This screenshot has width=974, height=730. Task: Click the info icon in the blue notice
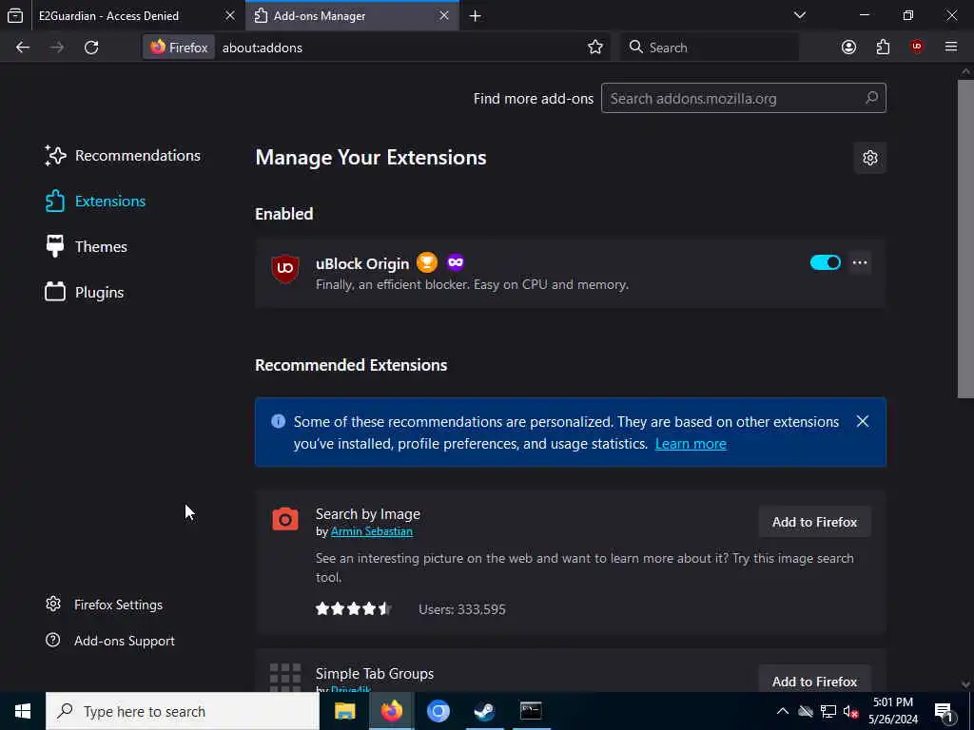[279, 421]
